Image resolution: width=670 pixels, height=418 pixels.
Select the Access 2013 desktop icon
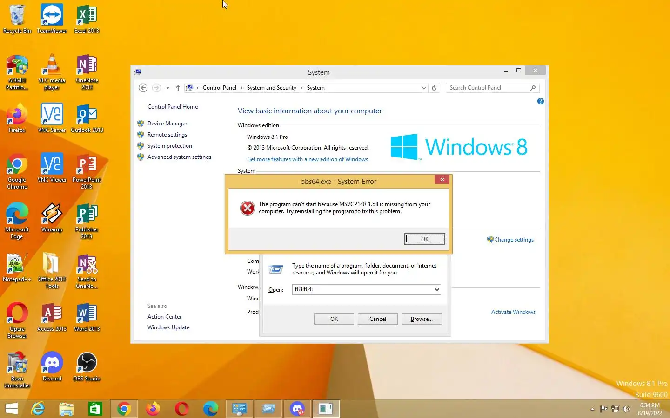(52, 317)
